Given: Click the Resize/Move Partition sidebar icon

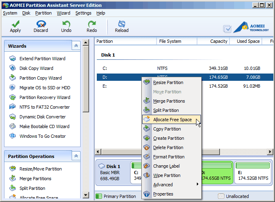Looking at the screenshot, I should (13, 169).
